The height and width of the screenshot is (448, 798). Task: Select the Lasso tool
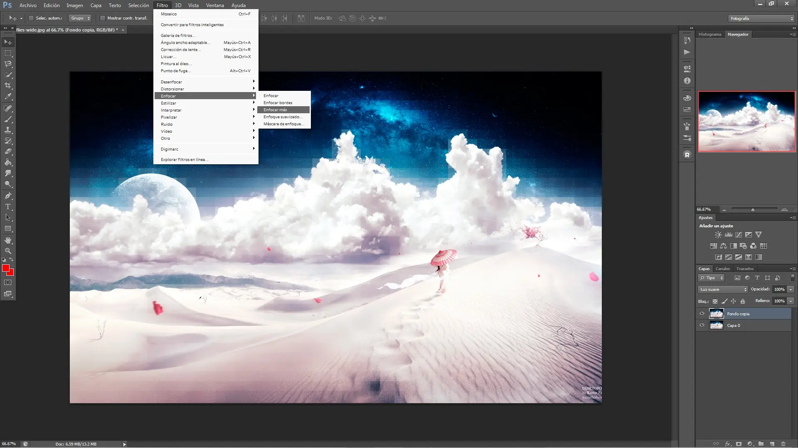click(8, 64)
